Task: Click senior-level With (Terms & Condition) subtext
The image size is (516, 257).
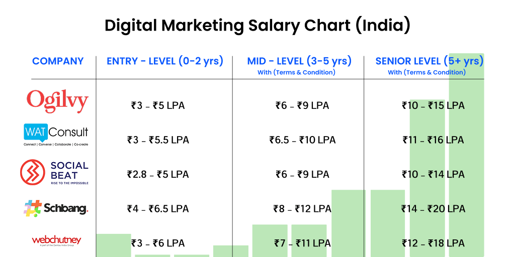Action: pos(427,72)
